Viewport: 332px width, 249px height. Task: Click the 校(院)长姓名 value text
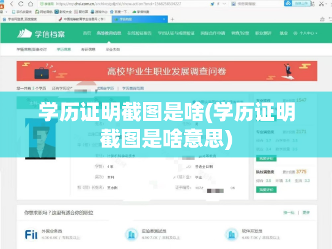[113, 188]
